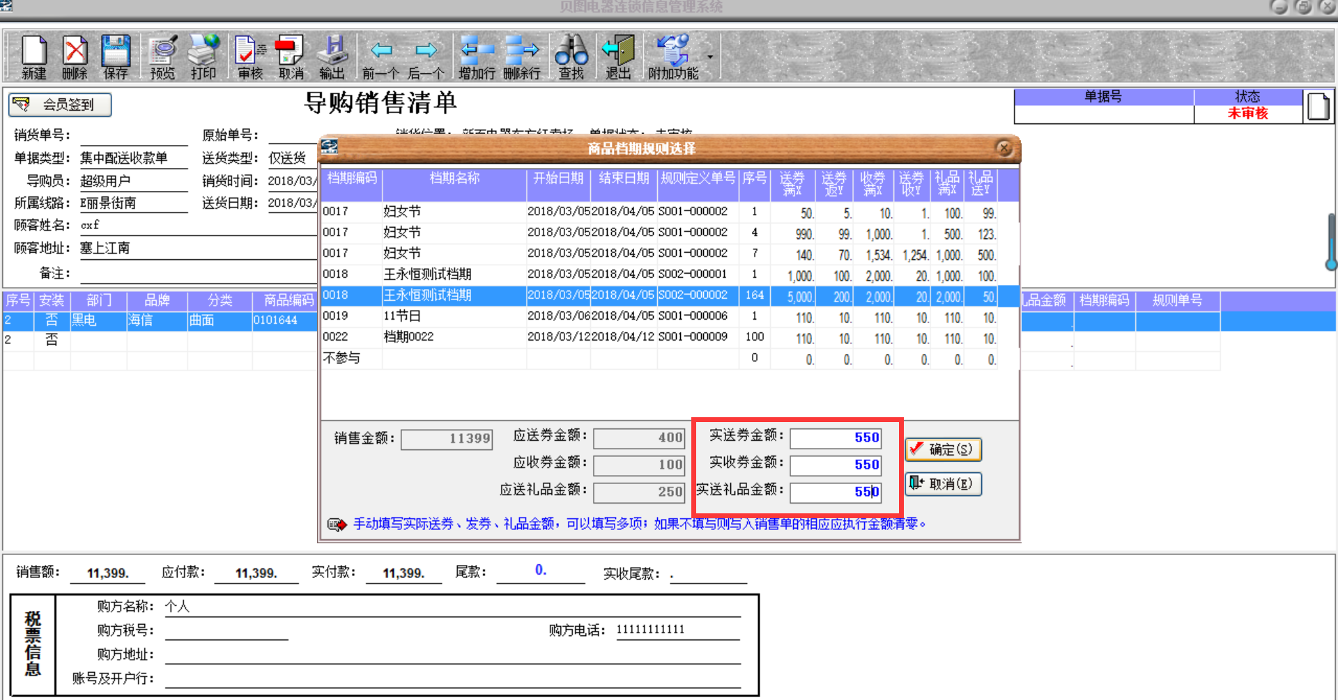Click the 单据类型 field 集中配送收款单
This screenshot has width=1338, height=700.
point(134,158)
